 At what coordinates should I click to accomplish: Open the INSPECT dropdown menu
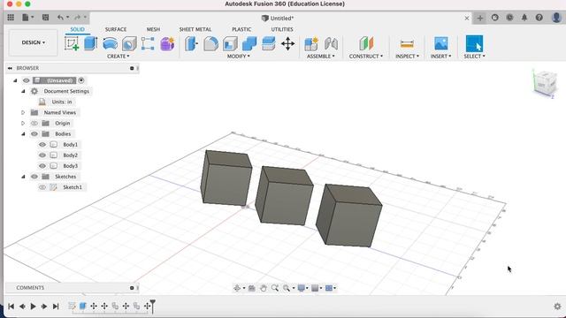[407, 57]
